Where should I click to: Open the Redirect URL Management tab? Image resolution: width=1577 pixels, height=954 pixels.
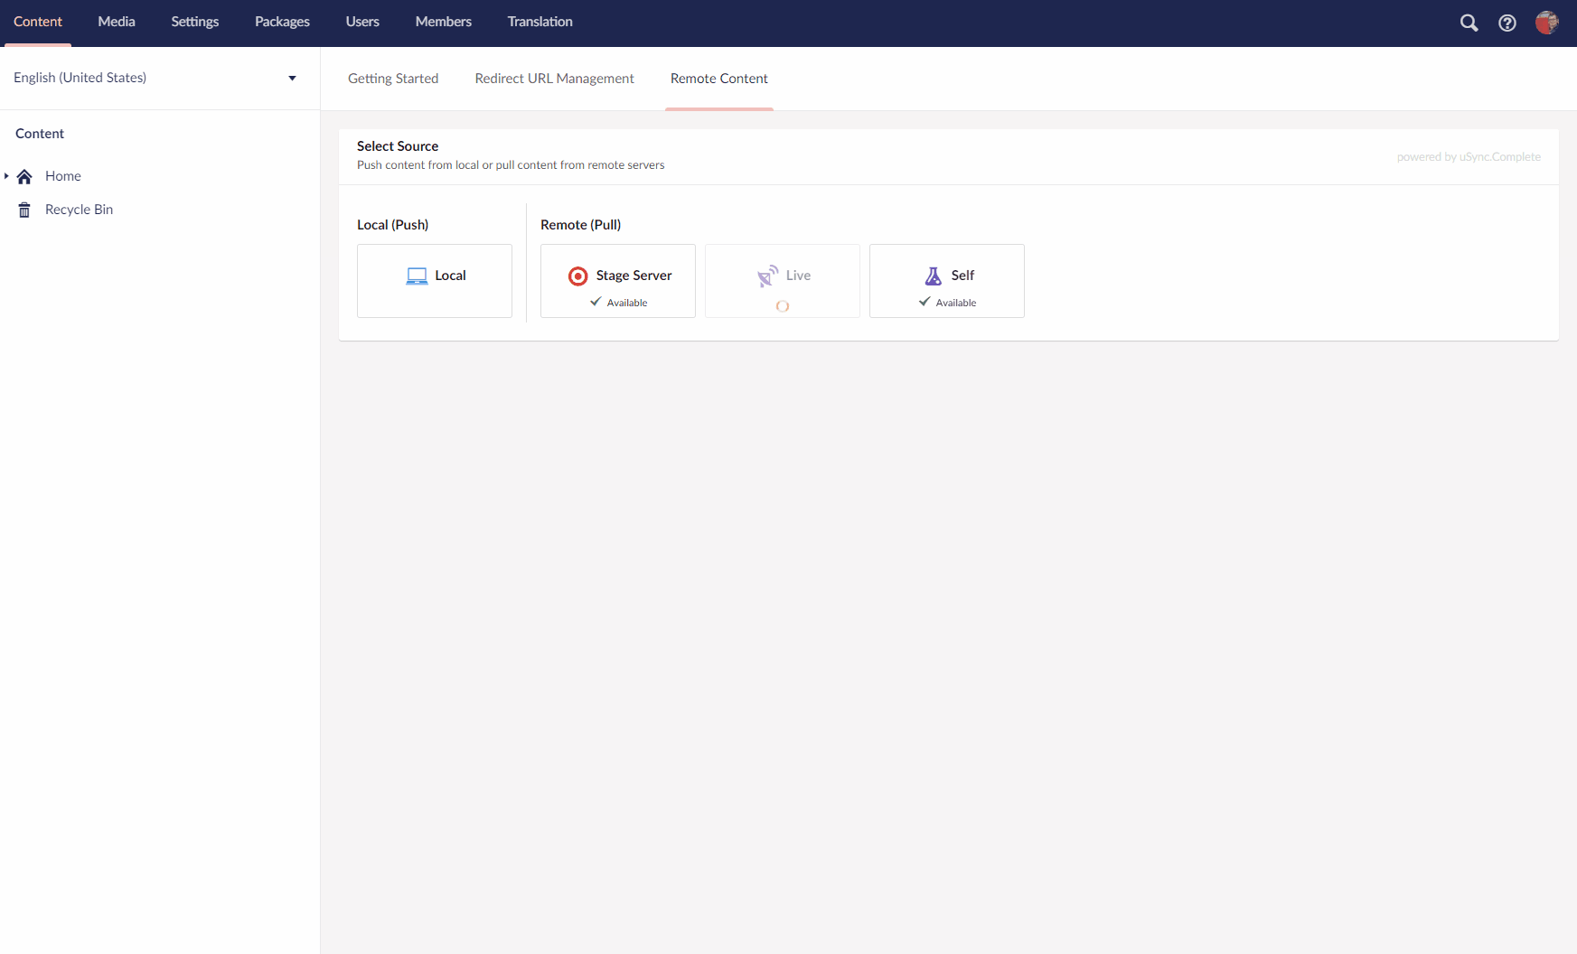coord(554,79)
